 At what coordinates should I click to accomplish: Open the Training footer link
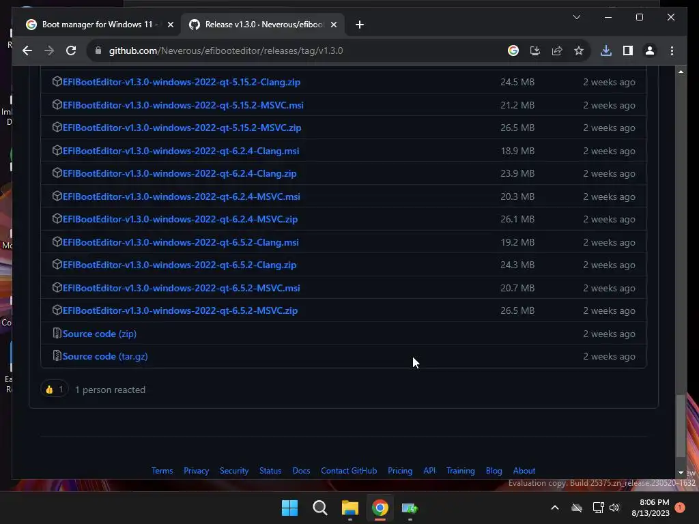(x=461, y=471)
